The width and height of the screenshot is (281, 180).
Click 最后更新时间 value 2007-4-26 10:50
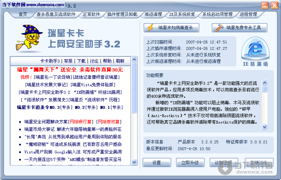[194, 149]
